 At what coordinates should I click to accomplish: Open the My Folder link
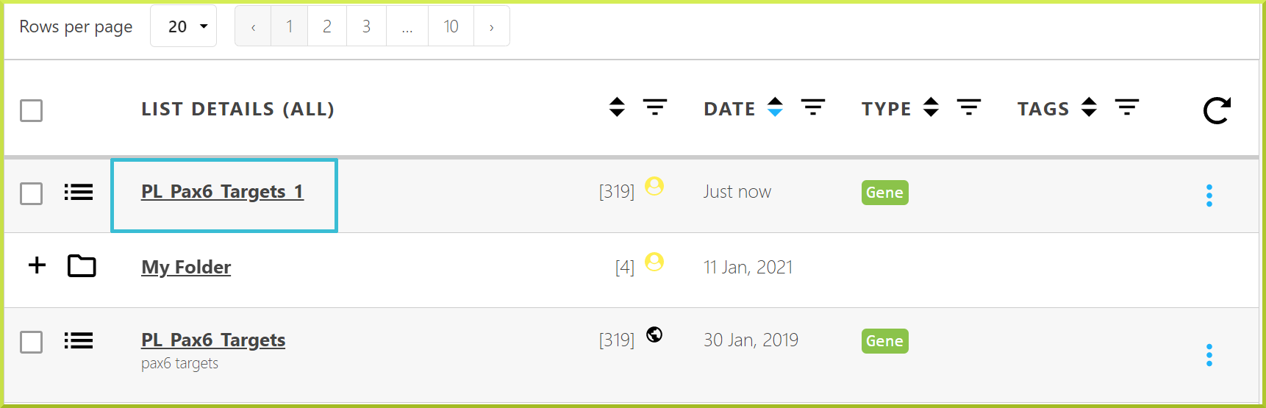pos(186,267)
